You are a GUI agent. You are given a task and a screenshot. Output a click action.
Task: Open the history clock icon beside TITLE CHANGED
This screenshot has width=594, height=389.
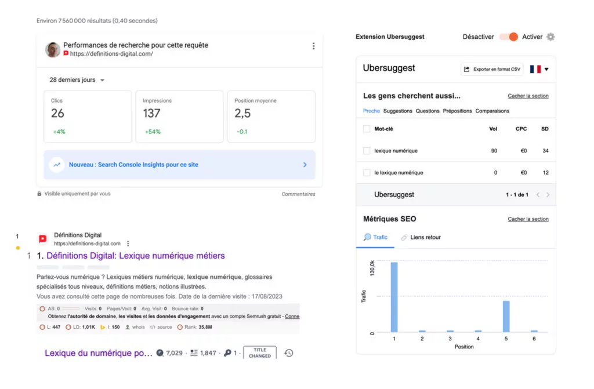[x=289, y=353]
